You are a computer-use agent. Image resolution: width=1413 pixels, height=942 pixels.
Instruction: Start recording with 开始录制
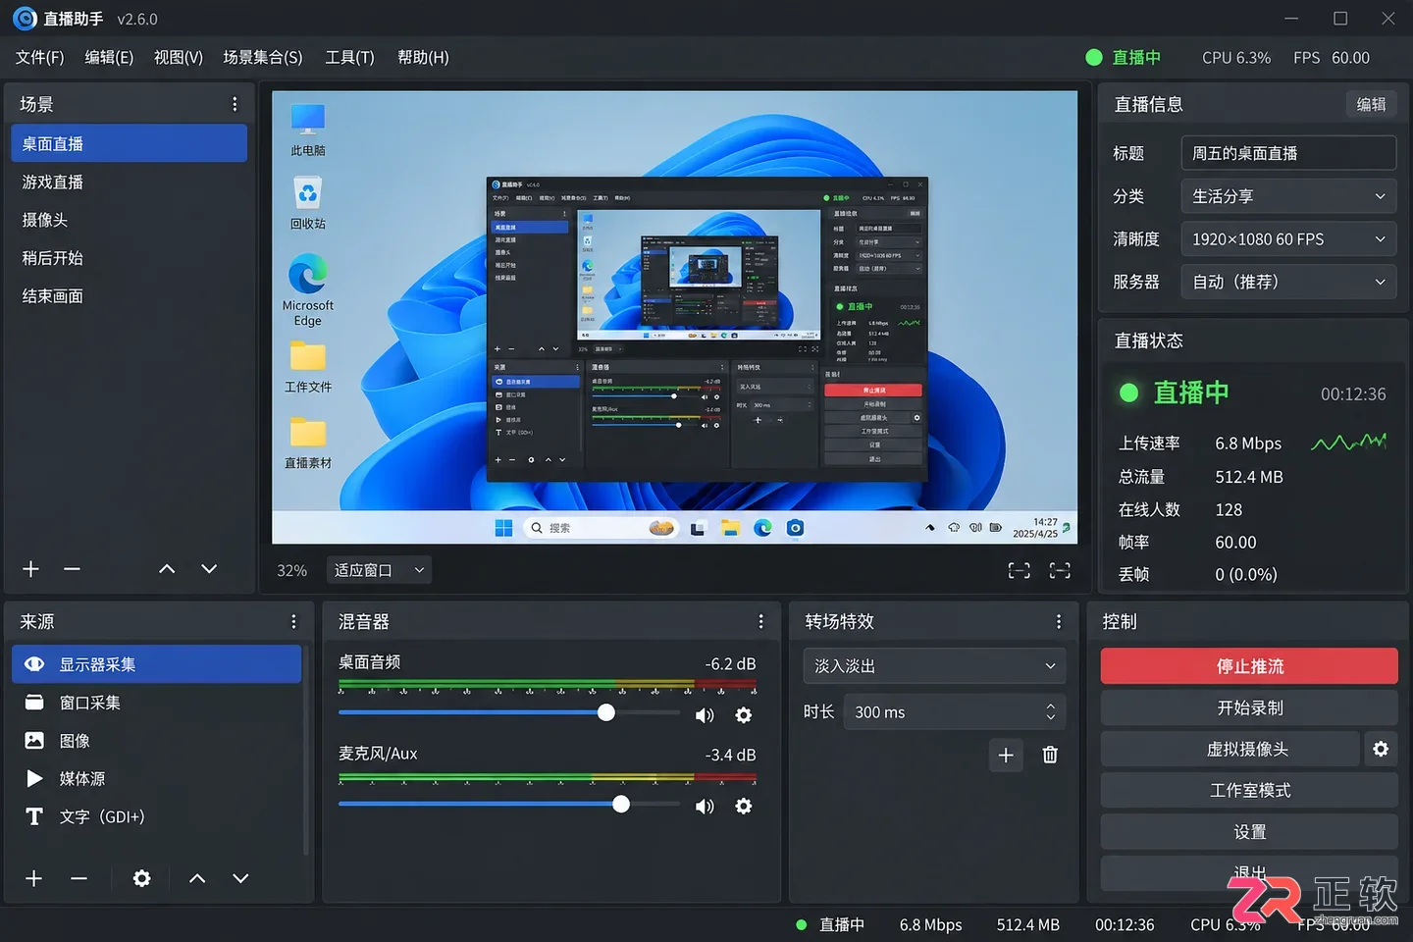click(x=1249, y=707)
